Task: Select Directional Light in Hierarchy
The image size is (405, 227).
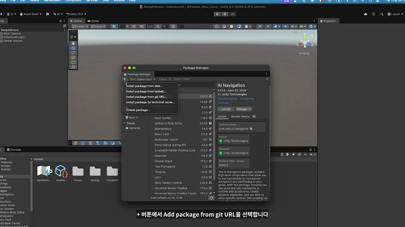Action: coord(14,37)
